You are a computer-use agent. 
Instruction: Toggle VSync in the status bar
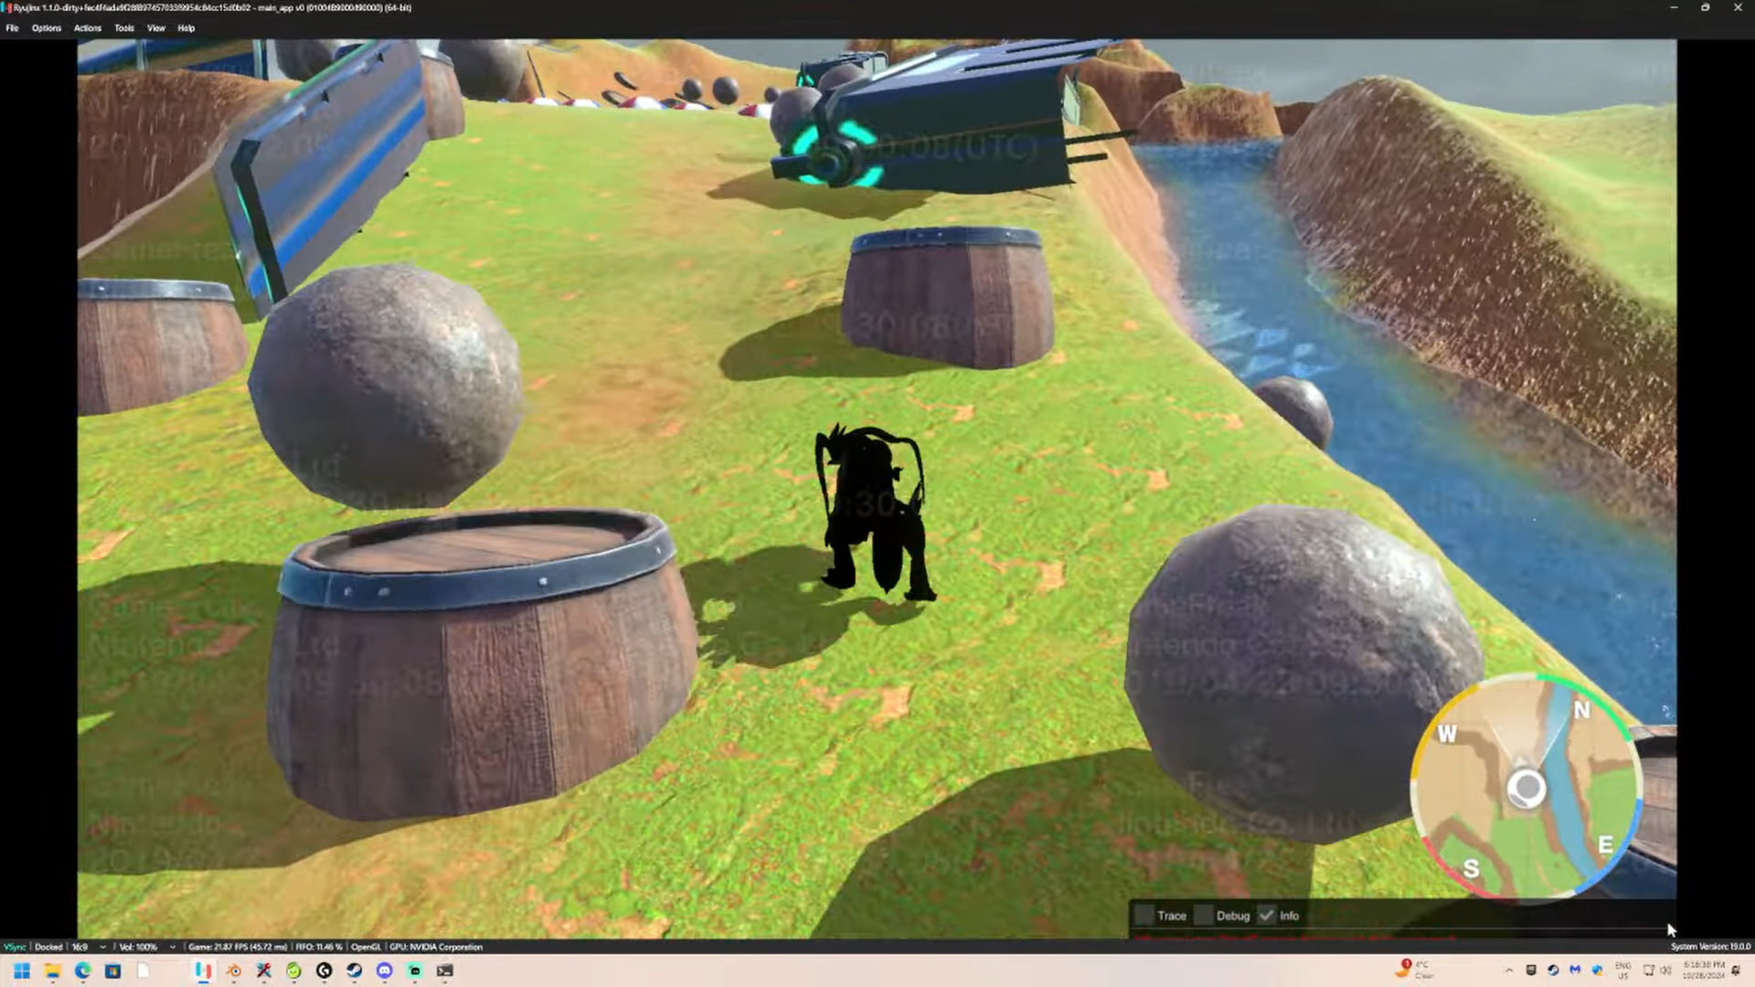coord(15,947)
